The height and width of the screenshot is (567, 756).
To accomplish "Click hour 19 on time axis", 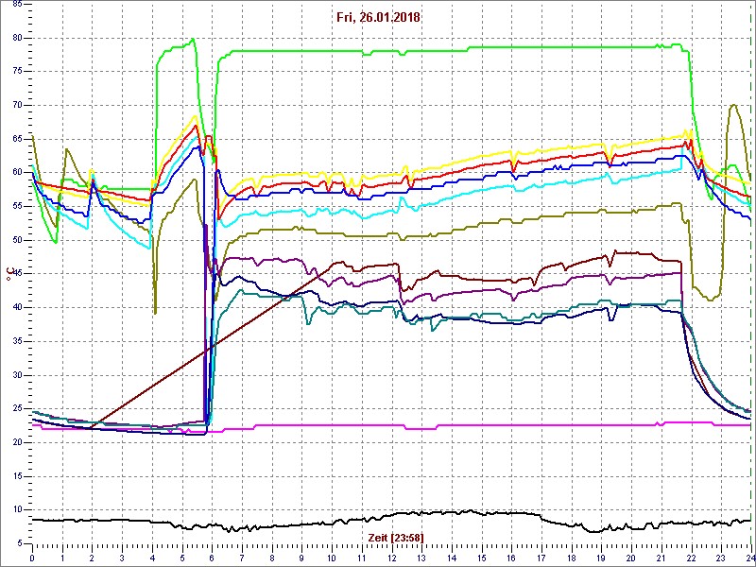I will (x=601, y=557).
